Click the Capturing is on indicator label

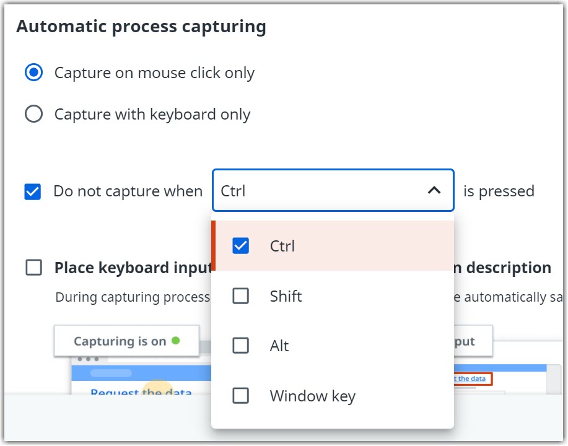[120, 341]
